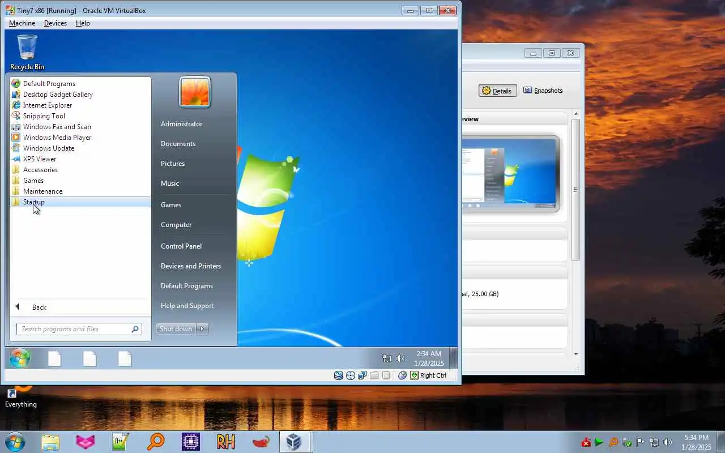Screen dimensions: 725x453
Task: Click the VirtualBox optical disk status icon
Action: pos(351,375)
